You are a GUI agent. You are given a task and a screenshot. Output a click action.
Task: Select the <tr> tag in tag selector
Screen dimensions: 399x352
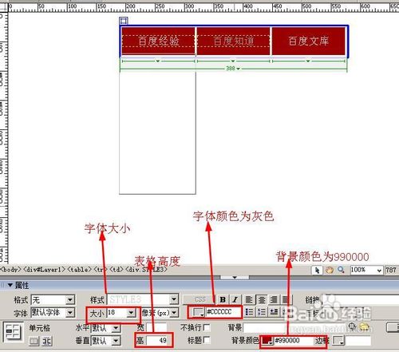[100, 270]
